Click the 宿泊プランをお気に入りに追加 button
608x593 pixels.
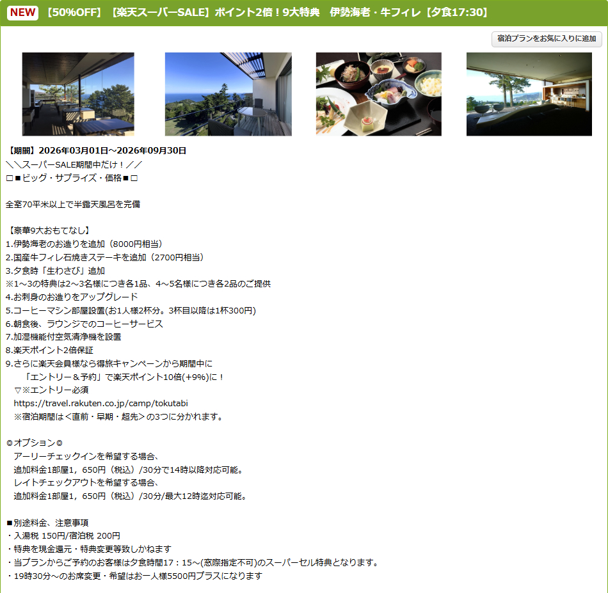[x=545, y=39]
